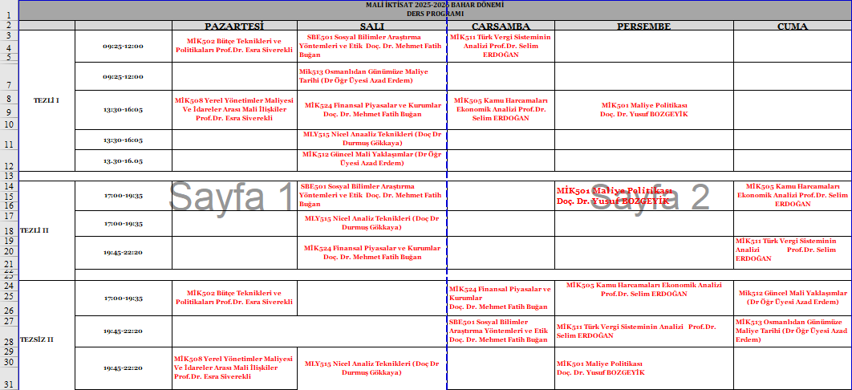The height and width of the screenshot is (390, 852).
Task: Click the MİK505 Kamu Harcamaları cell under CUMA
Action: click(x=792, y=195)
